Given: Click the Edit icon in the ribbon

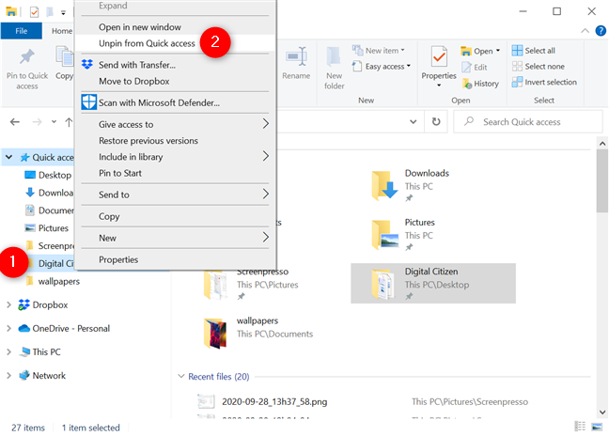Looking at the screenshot, I should tap(475, 67).
